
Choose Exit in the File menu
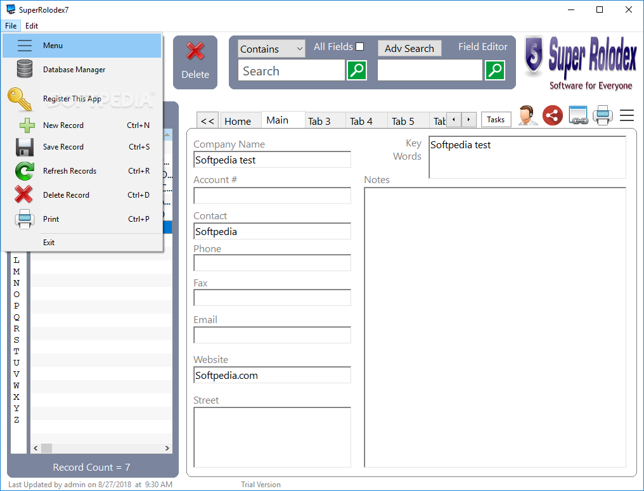pos(82,243)
